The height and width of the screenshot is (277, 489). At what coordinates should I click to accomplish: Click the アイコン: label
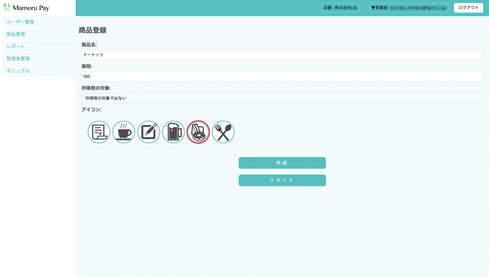(91, 110)
